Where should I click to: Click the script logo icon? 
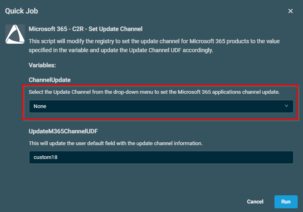[15, 34]
